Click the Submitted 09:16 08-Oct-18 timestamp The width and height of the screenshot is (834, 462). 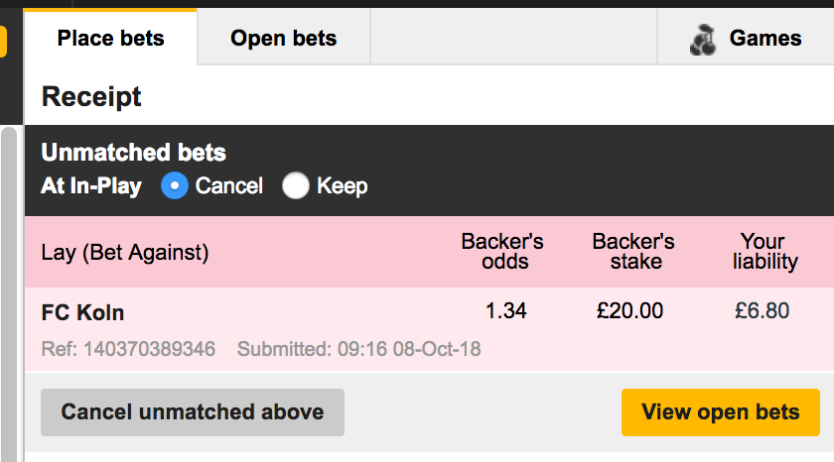click(x=359, y=349)
